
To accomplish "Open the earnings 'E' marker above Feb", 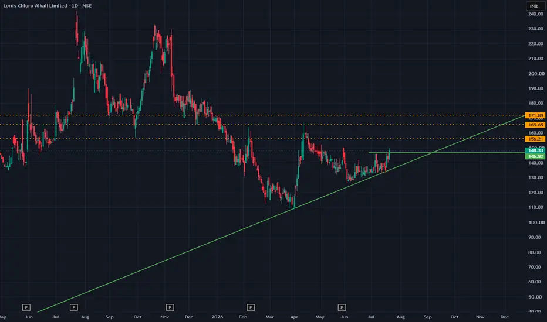I will [x=251, y=307].
